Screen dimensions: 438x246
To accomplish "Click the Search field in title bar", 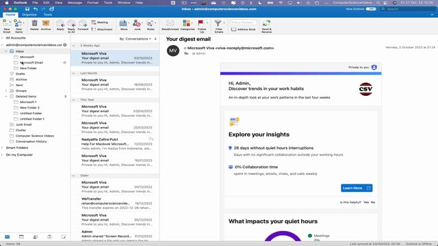I will click(408, 9).
